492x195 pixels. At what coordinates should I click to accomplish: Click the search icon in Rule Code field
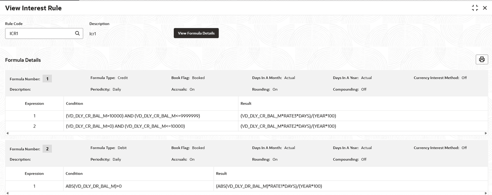(x=77, y=33)
